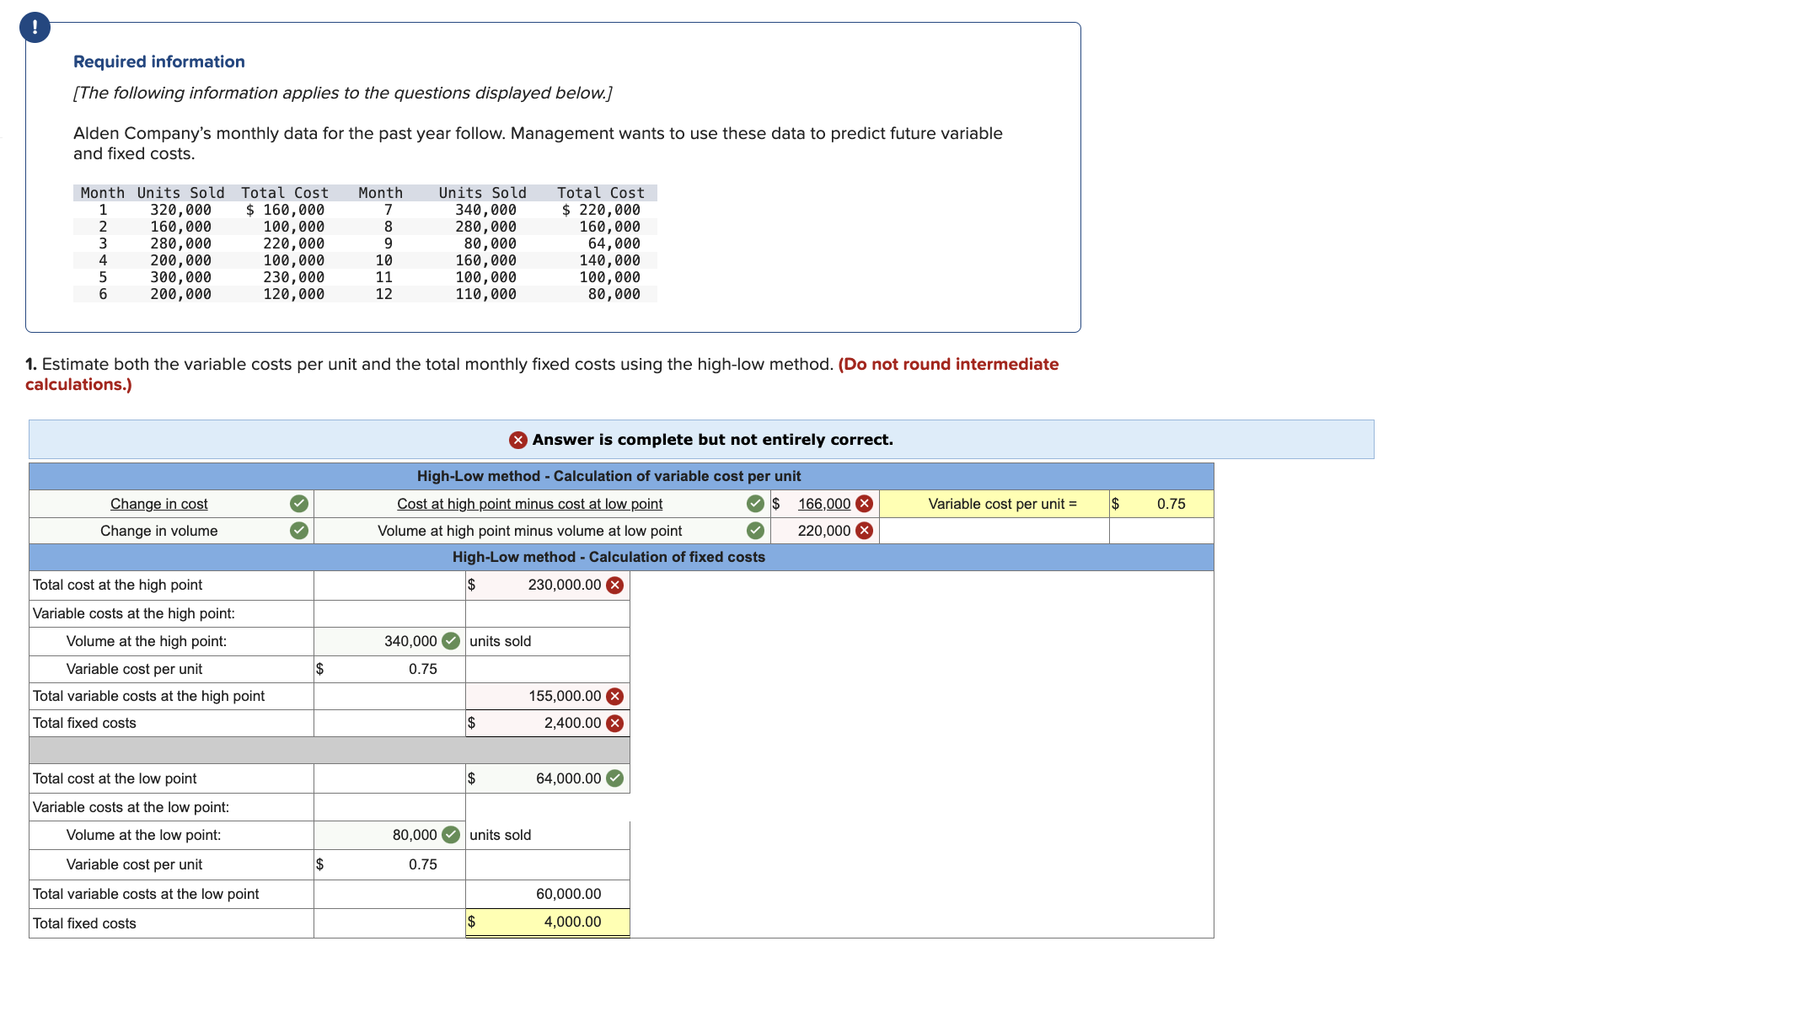This screenshot has width=1812, height=1016.
Task: Click green check beside Change in cost
Action: click(298, 504)
